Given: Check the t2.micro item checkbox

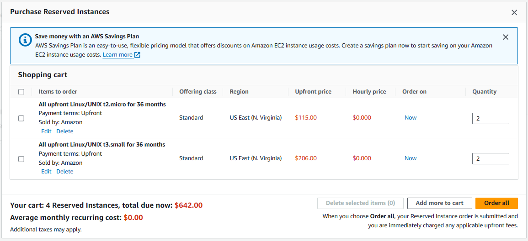Looking at the screenshot, I should coord(21,118).
